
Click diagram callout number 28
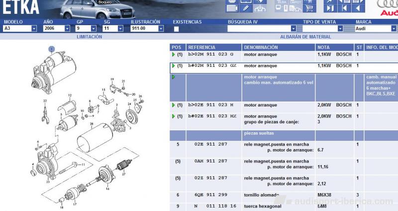92,124
